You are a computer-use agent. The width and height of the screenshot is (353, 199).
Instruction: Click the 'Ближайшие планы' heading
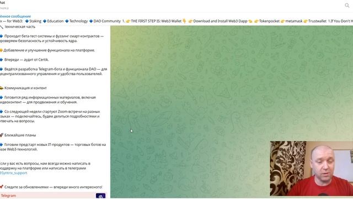tap(18, 135)
